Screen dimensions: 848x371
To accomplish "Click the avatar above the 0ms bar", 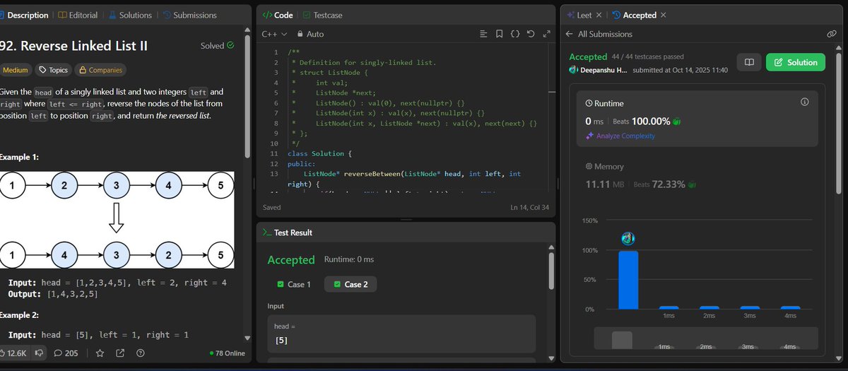I will click(628, 239).
